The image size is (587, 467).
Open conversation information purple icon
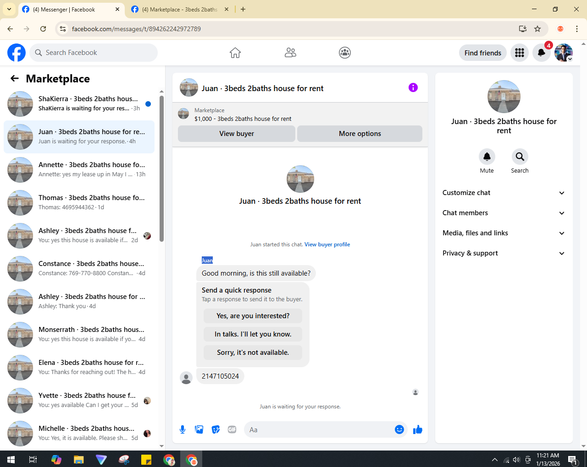click(x=413, y=87)
